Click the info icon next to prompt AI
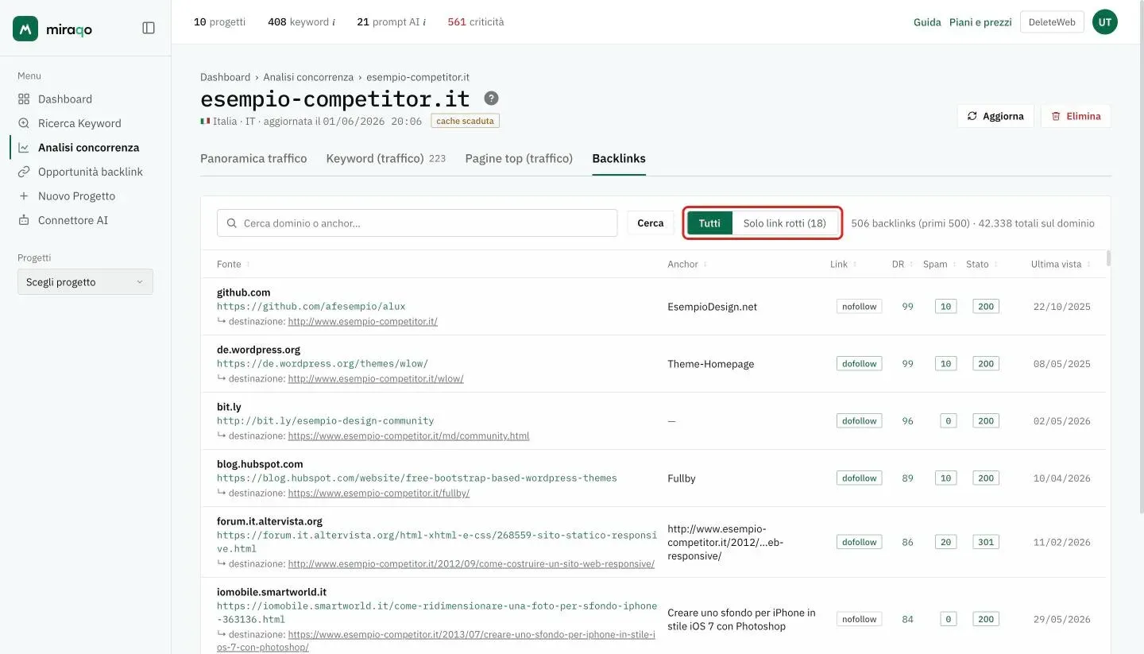Image resolution: width=1144 pixels, height=654 pixels. 424,22
